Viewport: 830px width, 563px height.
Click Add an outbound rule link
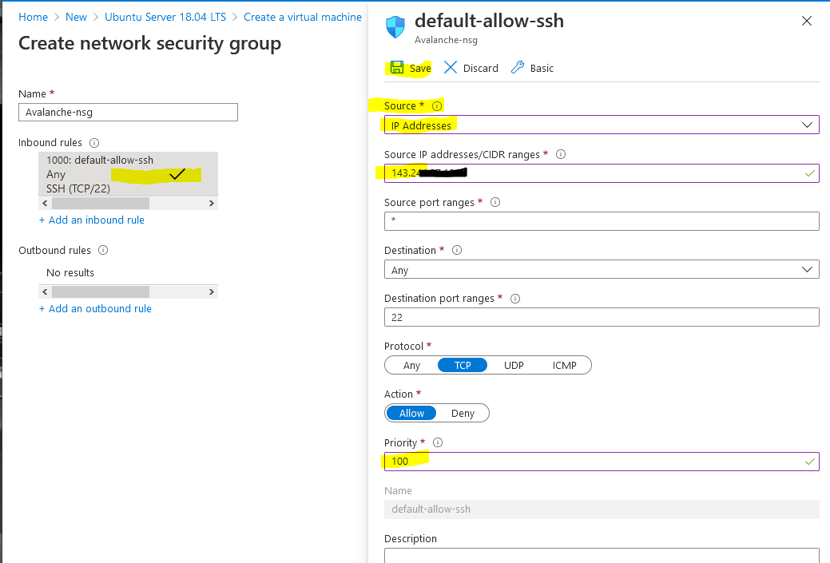pyautogui.click(x=95, y=309)
